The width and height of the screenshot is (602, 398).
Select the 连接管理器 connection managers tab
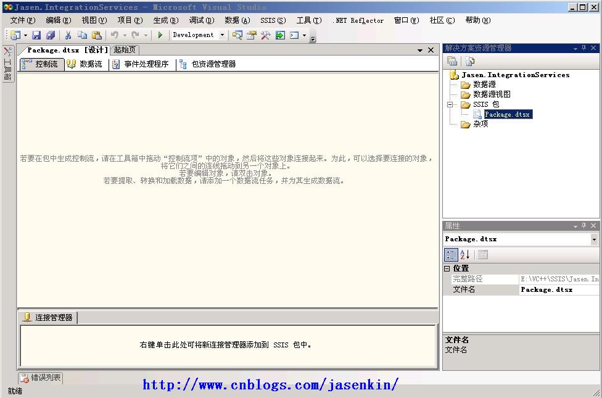coord(48,318)
